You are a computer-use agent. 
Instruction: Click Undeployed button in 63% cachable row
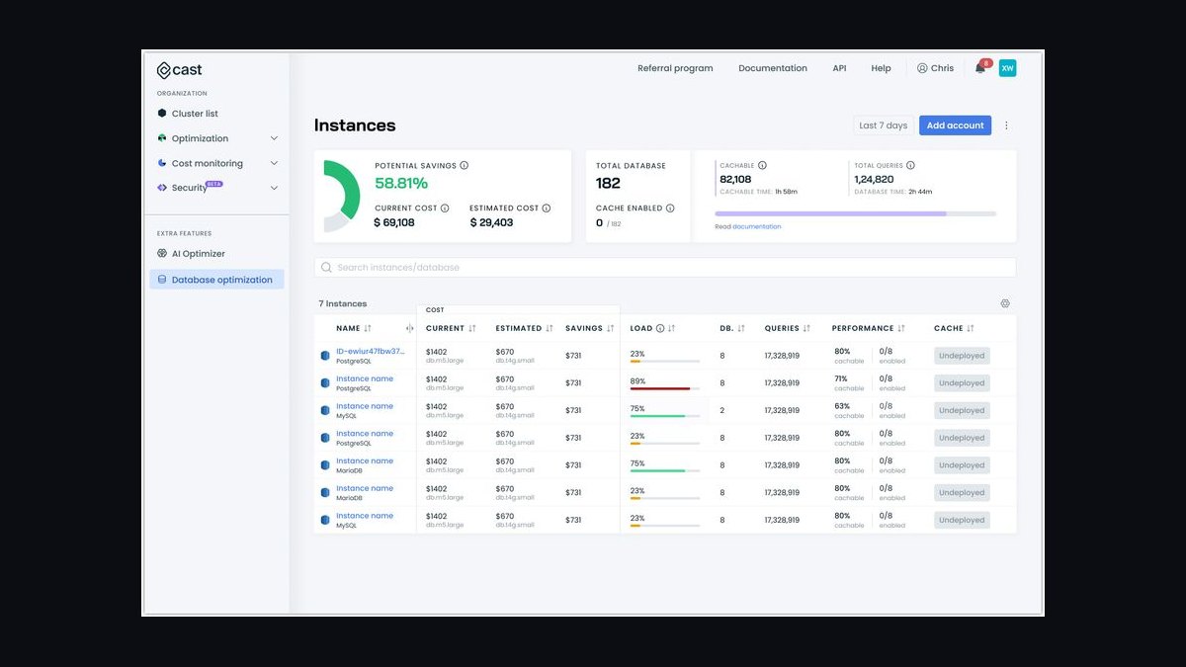[962, 410]
